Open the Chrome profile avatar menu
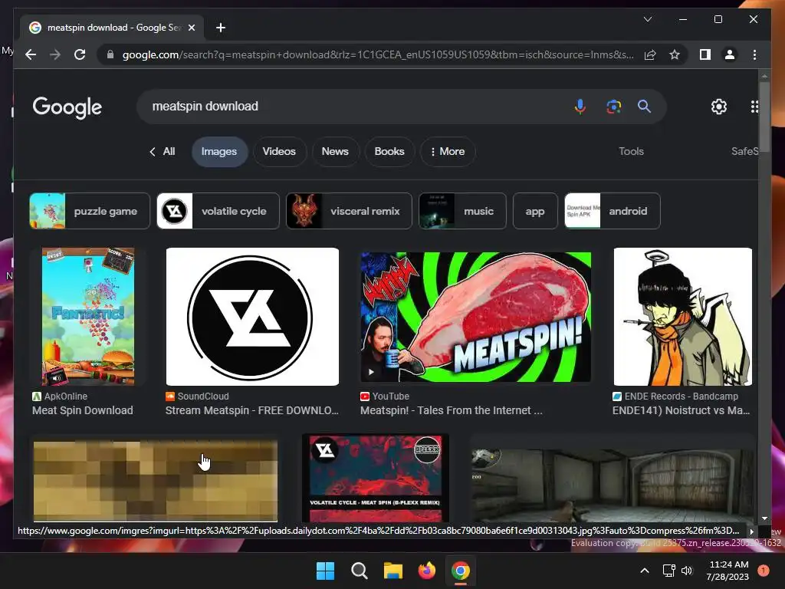 [x=730, y=54]
